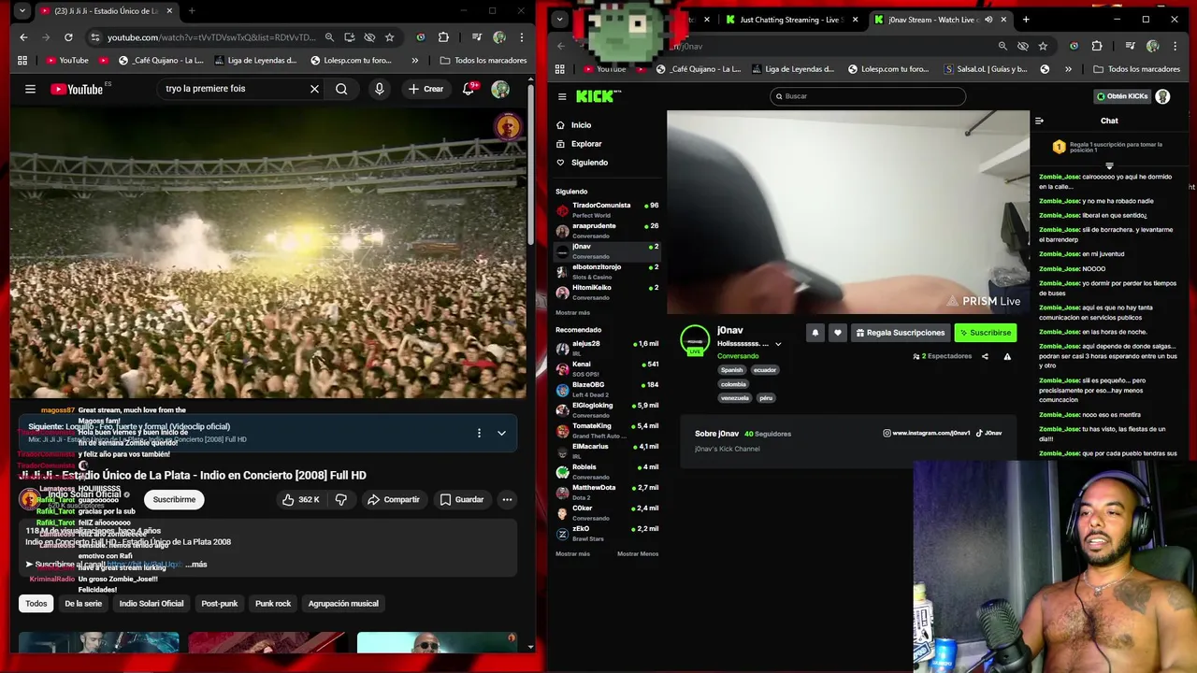Click Regala Suscripciones button

tap(900, 333)
